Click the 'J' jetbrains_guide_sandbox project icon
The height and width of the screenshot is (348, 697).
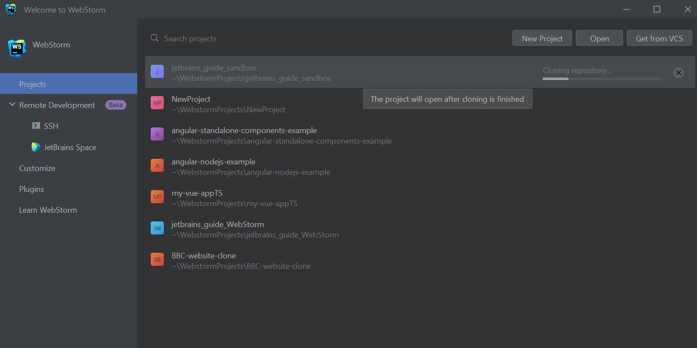pos(157,71)
